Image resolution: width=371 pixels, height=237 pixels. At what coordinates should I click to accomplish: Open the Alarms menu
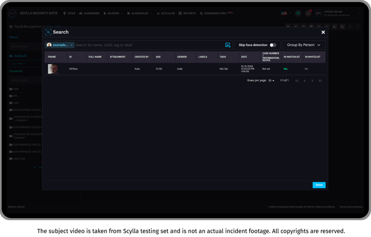coord(113,13)
